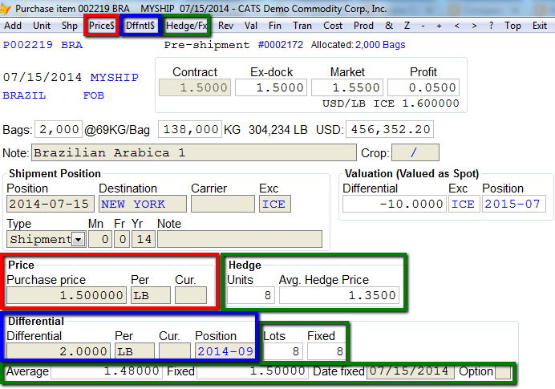Click the Contract price field 1.5000
Screen dimensions: 555x389
coord(195,87)
